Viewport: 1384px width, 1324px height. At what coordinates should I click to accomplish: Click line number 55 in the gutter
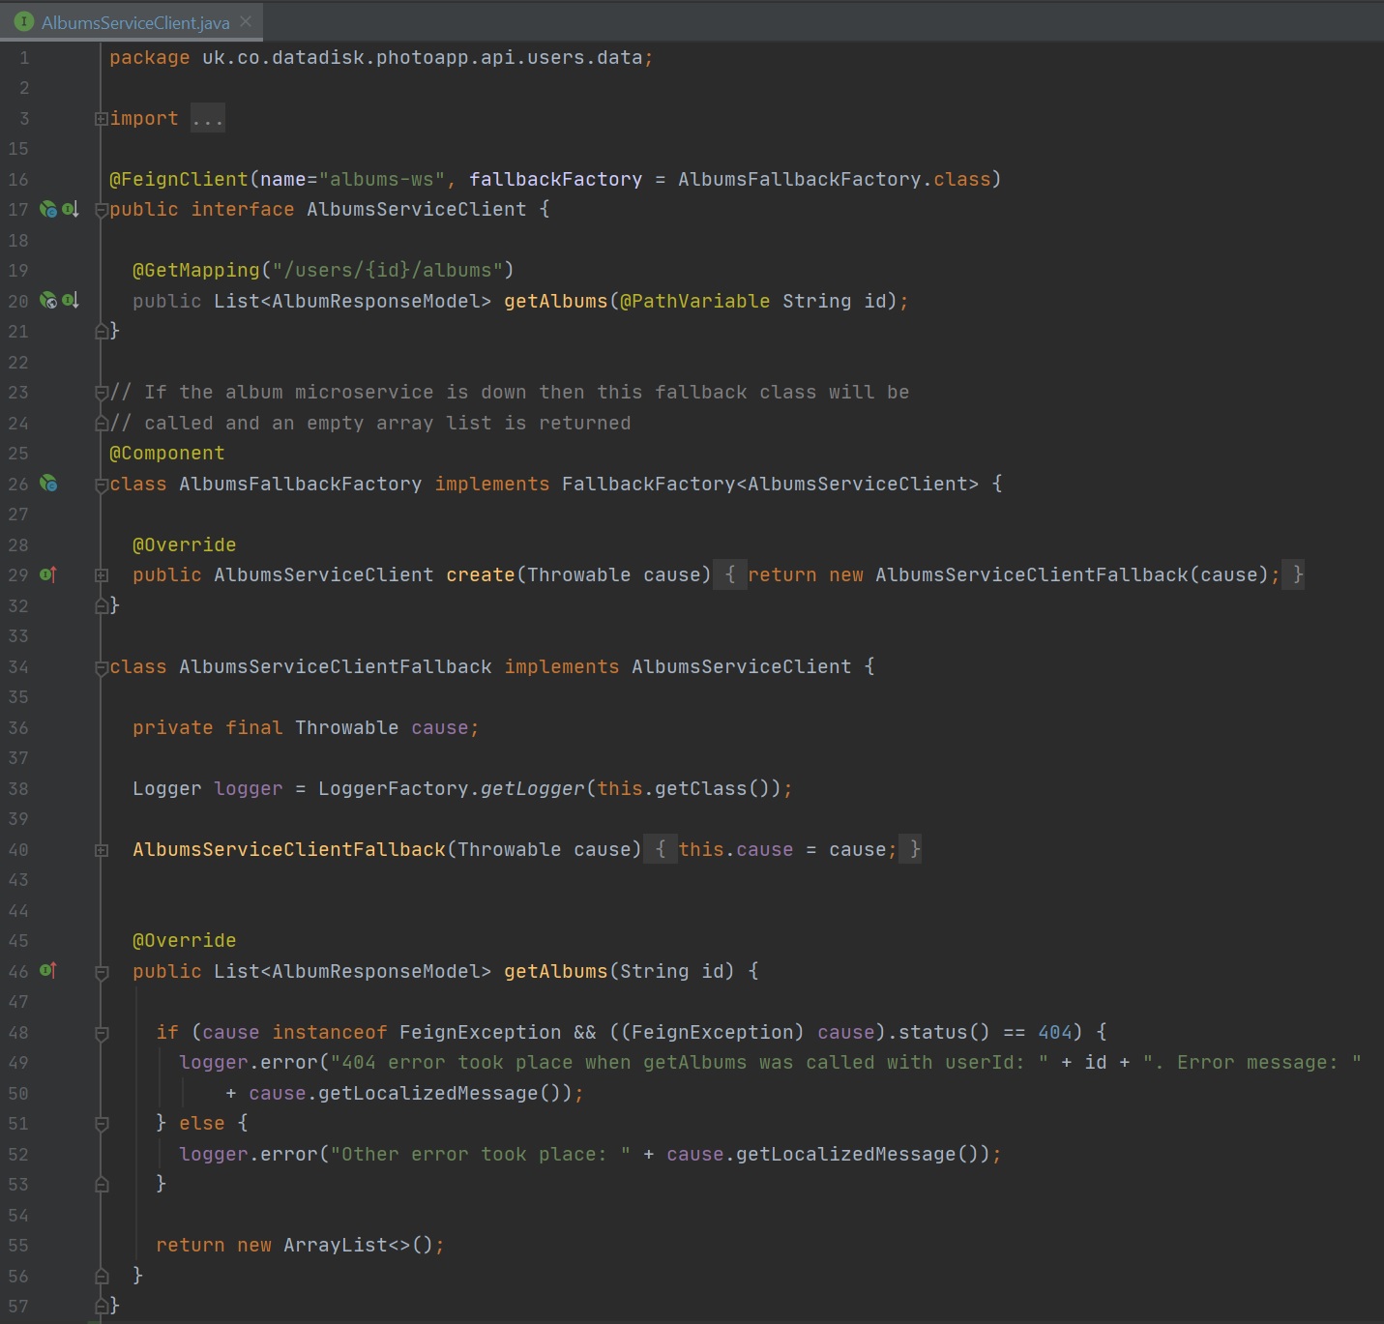pos(18,1245)
